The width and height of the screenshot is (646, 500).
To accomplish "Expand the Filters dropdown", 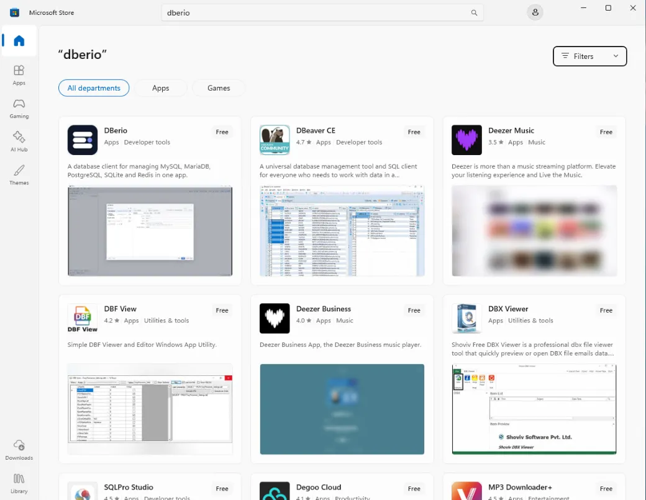I will 589,56.
